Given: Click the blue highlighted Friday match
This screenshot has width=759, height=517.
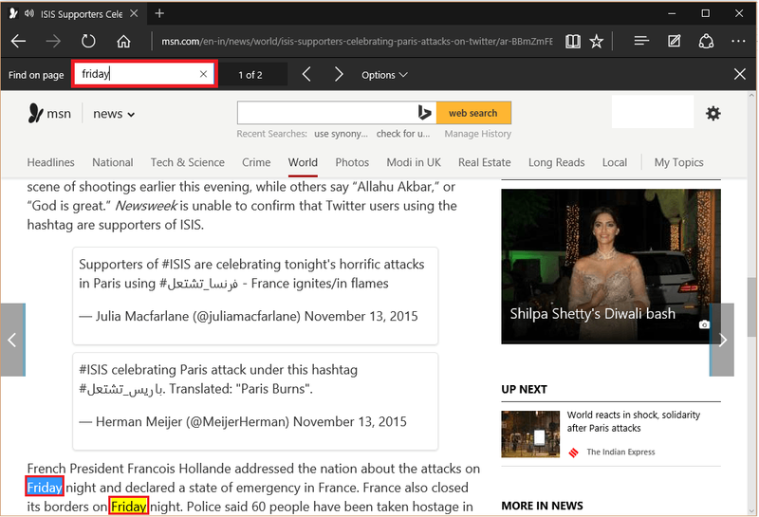Looking at the screenshot, I should click(45, 487).
